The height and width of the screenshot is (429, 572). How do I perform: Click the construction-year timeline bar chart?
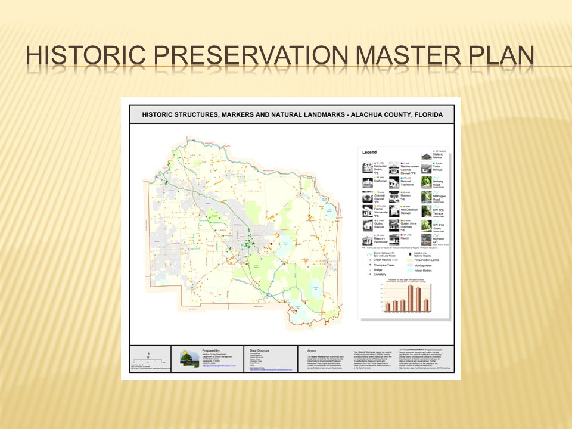click(x=407, y=296)
